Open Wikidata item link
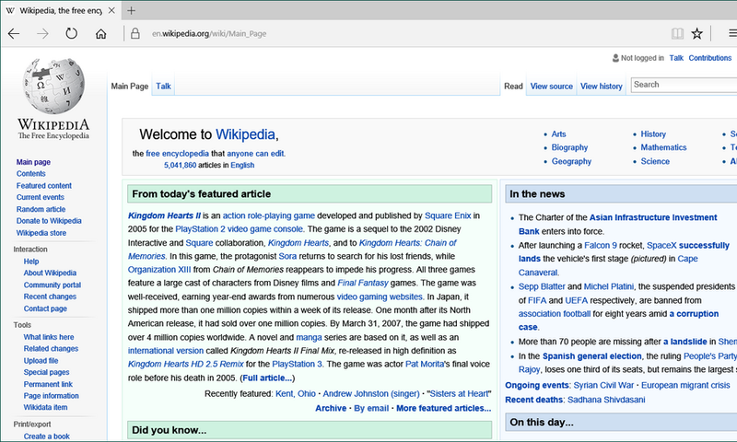The height and width of the screenshot is (442, 737). [45, 407]
